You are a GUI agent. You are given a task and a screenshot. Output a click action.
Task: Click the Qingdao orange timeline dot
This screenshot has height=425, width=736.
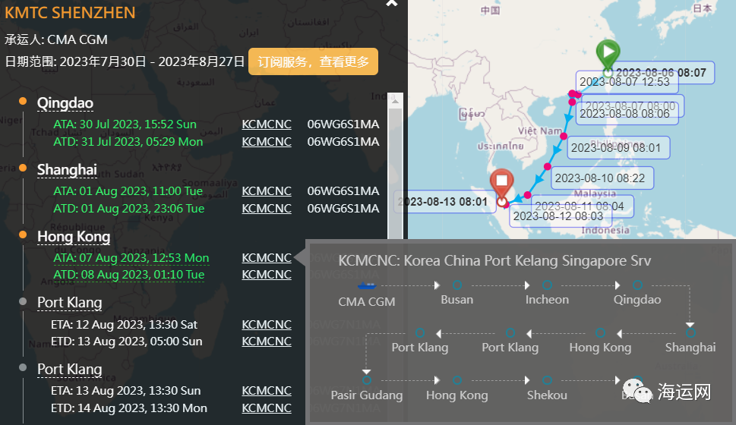pyautogui.click(x=23, y=102)
